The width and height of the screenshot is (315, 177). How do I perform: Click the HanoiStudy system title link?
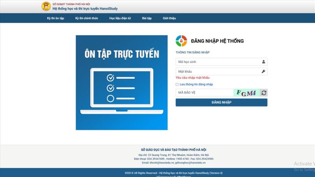[x=85, y=9]
